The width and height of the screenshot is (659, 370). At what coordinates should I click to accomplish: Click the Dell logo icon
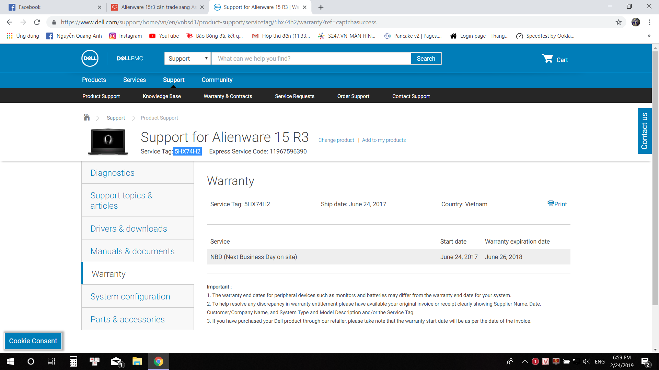point(90,59)
